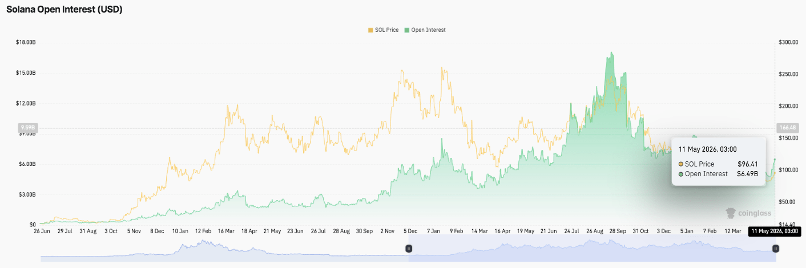Click the $150.00 right axis label
This screenshot has height=268, width=806.
pos(787,138)
